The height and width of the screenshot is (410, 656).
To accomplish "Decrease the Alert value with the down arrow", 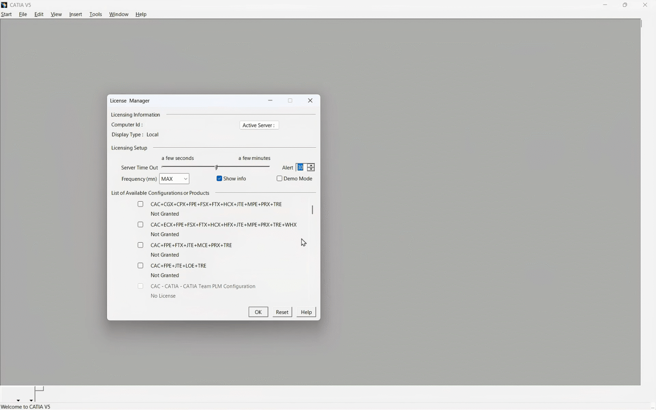I will [x=311, y=169].
